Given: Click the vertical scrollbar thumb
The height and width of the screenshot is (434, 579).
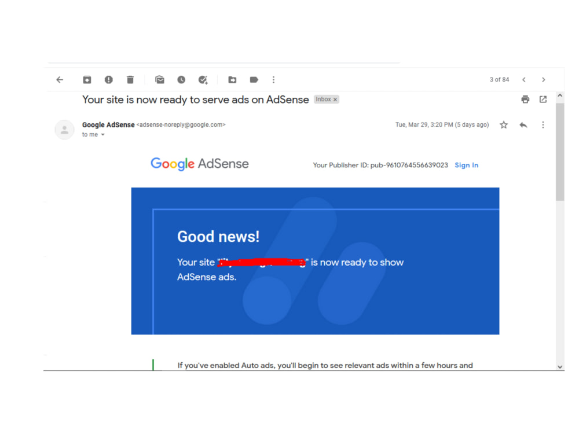Looking at the screenshot, I should coord(560,152).
